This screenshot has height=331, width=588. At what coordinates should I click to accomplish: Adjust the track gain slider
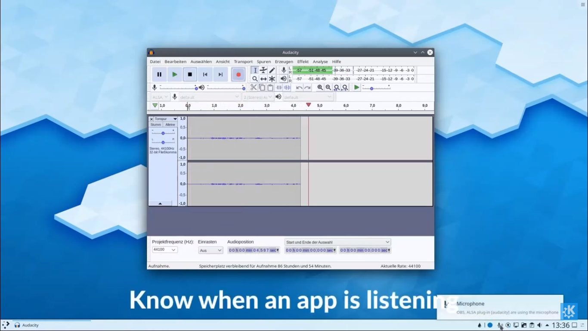(x=163, y=133)
